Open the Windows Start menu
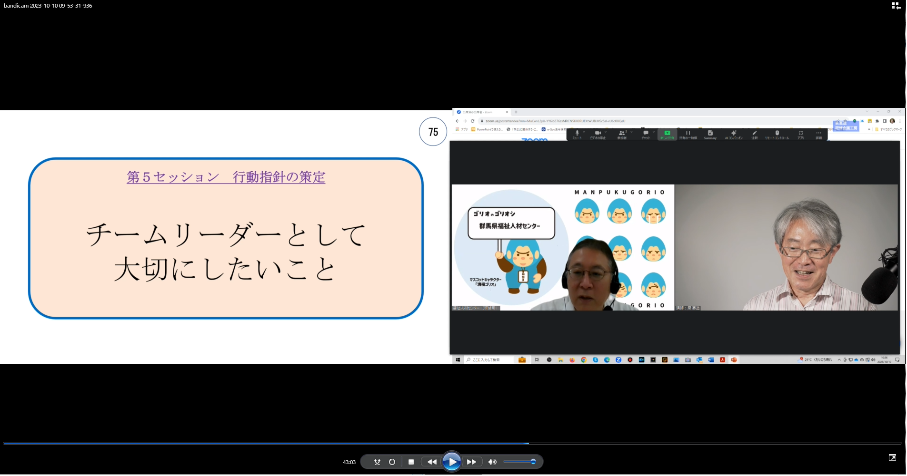The image size is (907, 476). 458,360
